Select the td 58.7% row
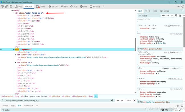The width and height of the screenshot is (185, 112). pyautogui.click(x=23, y=86)
